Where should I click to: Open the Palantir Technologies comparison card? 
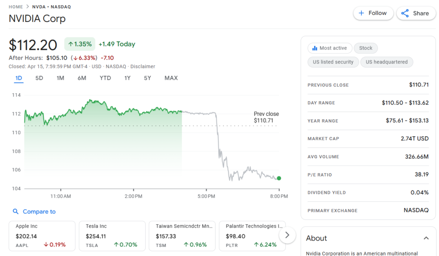[x=252, y=236]
